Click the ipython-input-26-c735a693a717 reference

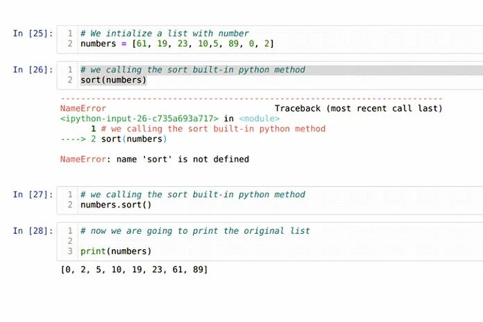(x=139, y=119)
